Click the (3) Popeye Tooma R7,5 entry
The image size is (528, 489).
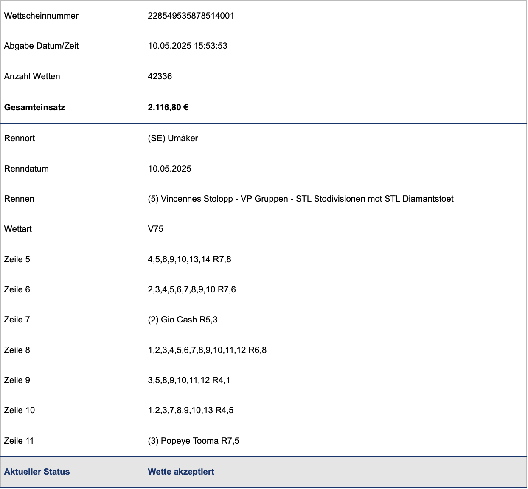194,441
